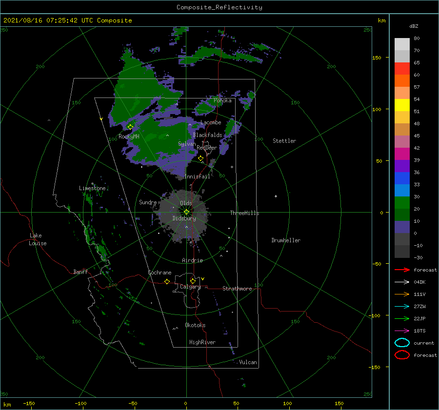Click the Stettler label
This screenshot has height=410, width=439.
pyautogui.click(x=284, y=141)
